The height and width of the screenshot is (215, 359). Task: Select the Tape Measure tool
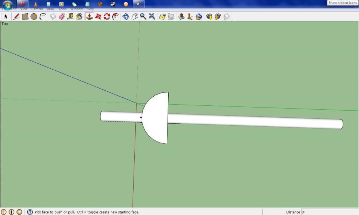click(x=70, y=16)
